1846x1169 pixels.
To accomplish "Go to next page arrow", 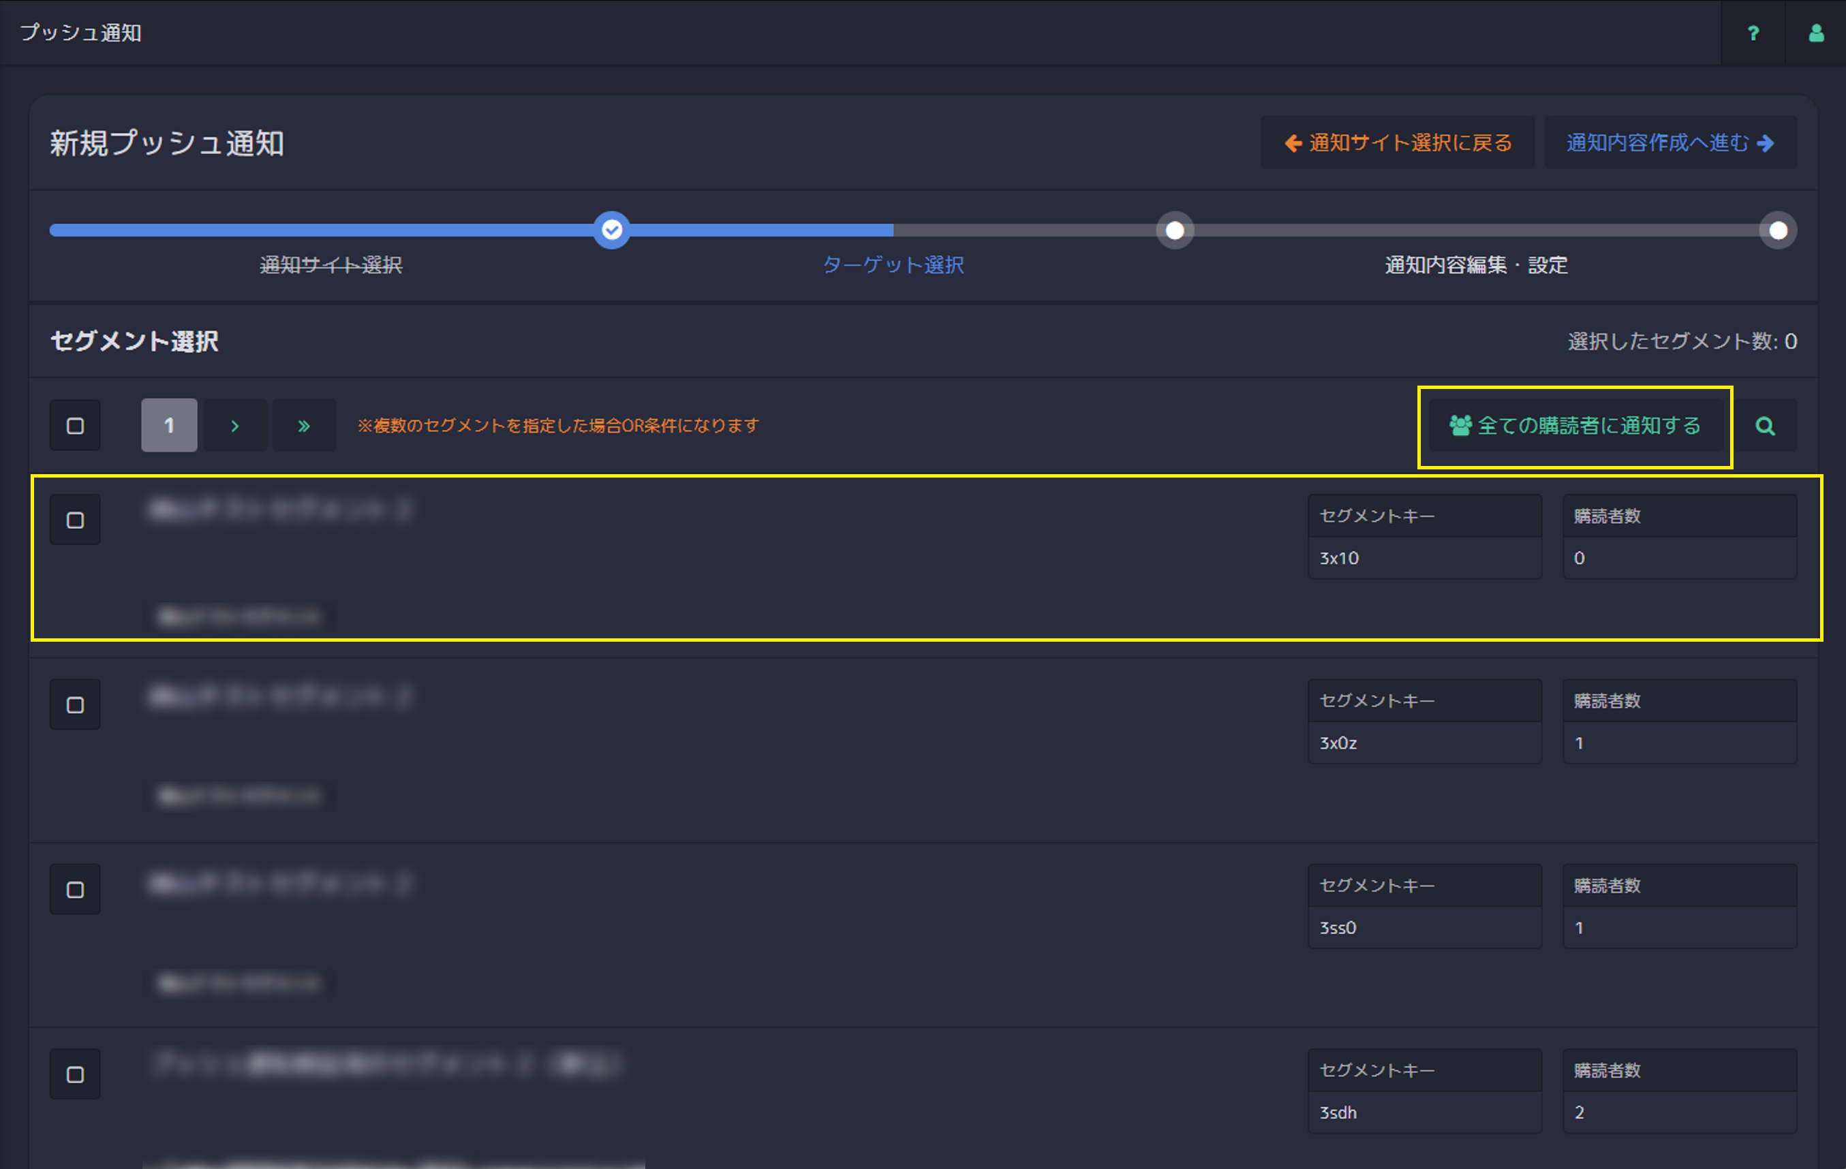I will click(235, 426).
